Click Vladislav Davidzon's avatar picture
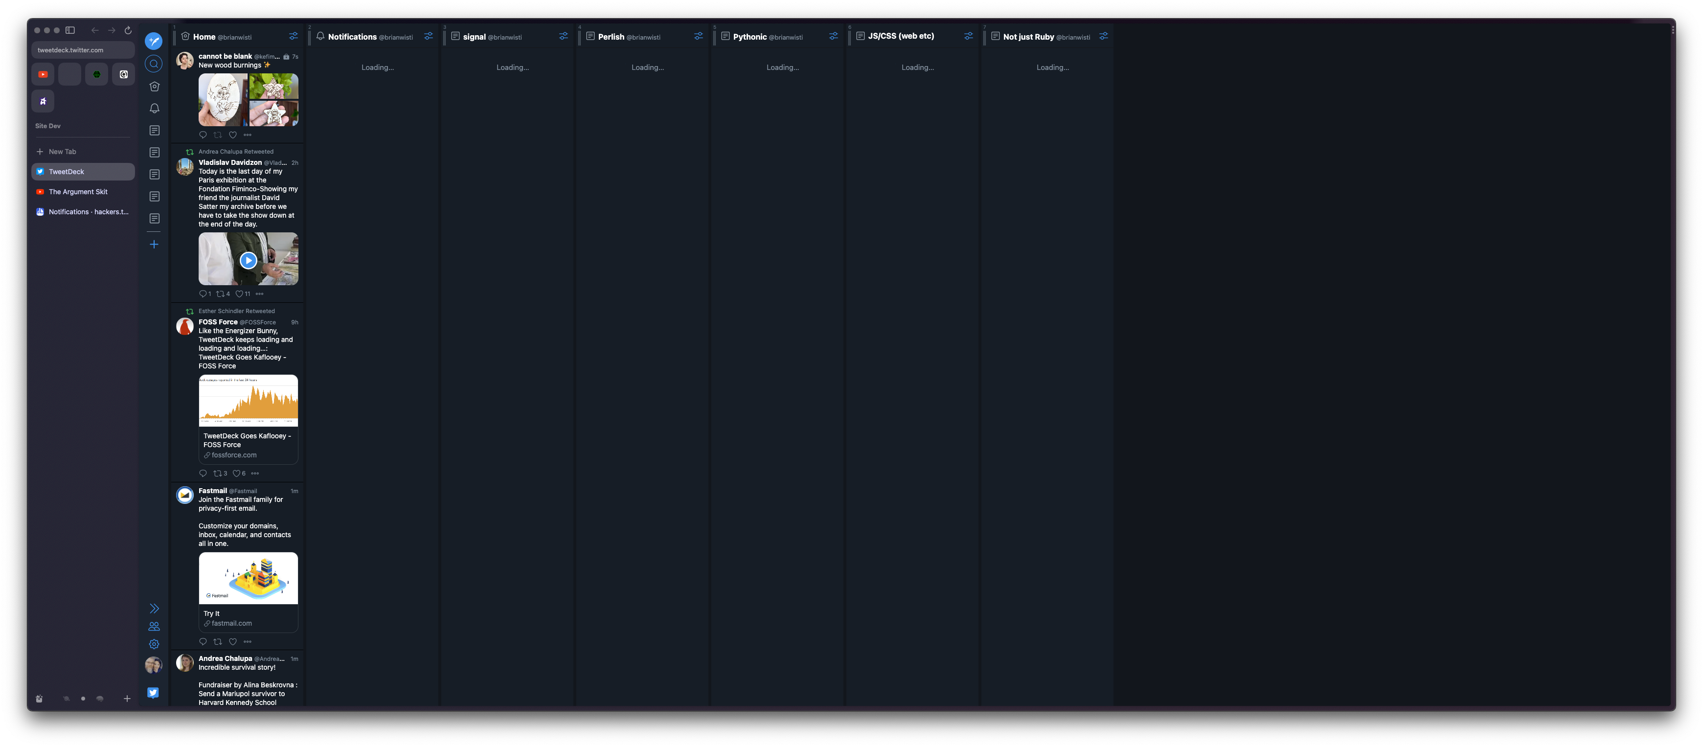Image resolution: width=1703 pixels, height=747 pixels. pos(185,167)
